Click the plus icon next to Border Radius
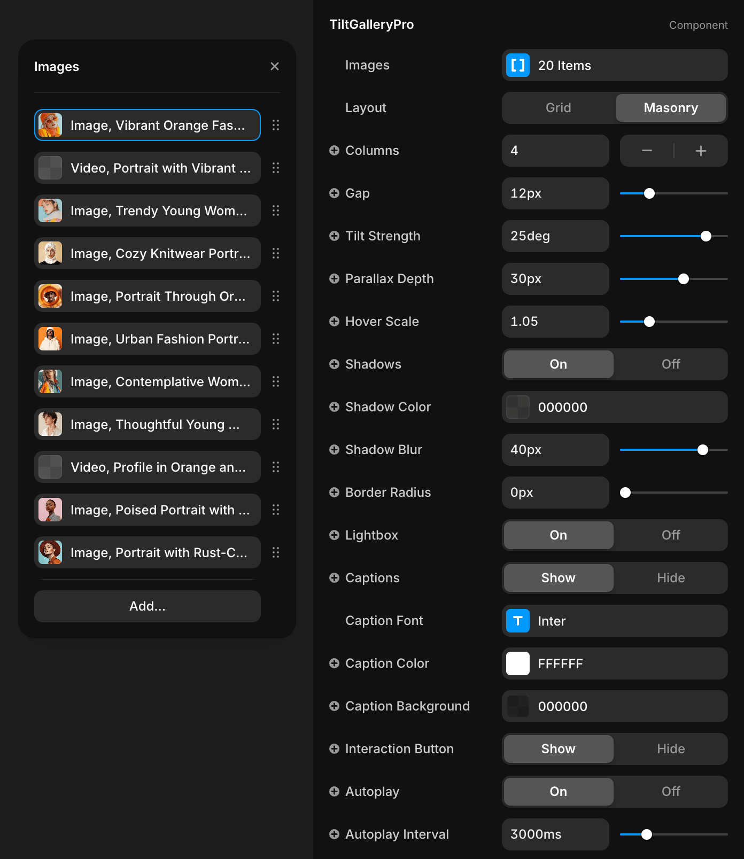Screen dimensions: 744x859 [x=334, y=493]
